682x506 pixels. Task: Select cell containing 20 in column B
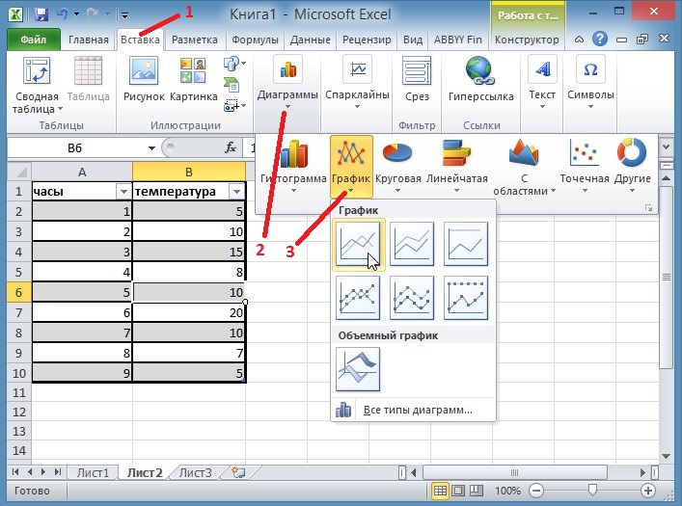point(189,312)
